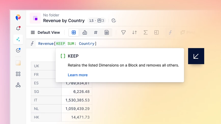221x124 pixels.
Task: Click the orange color square in sidebar
Action: (x=18, y=63)
